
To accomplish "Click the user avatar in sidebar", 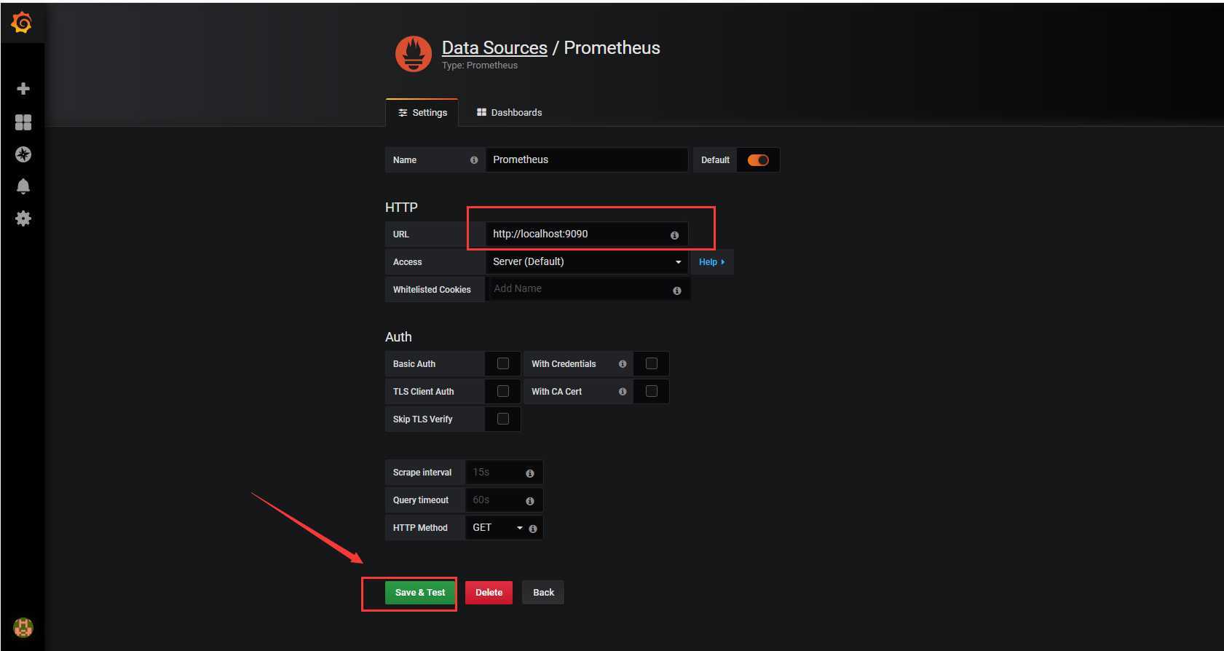I will [x=23, y=627].
